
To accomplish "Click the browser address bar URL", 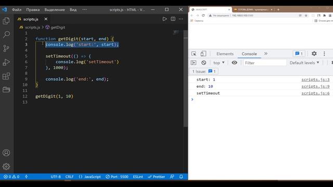I will tap(242, 16).
